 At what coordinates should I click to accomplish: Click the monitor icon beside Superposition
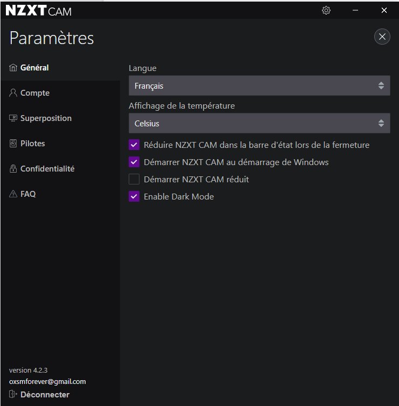click(x=13, y=118)
